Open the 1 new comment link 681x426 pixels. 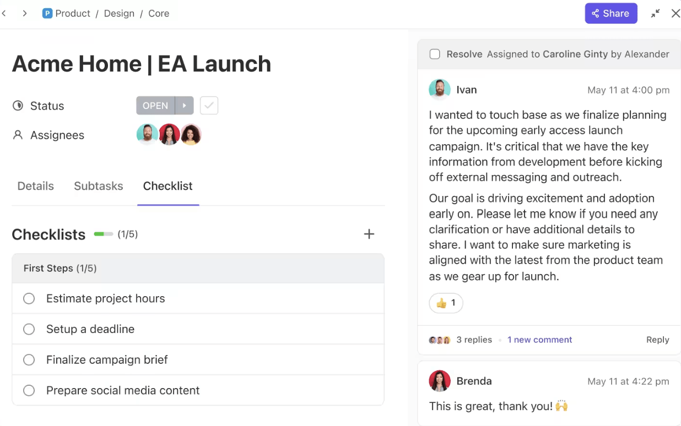click(x=539, y=340)
